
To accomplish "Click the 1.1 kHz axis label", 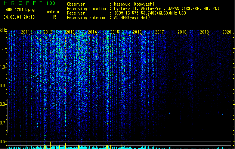I will pyautogui.click(x=3, y=48).
